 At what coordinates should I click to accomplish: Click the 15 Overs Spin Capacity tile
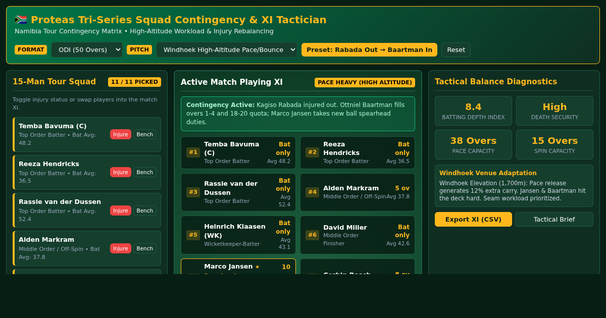[x=554, y=144]
